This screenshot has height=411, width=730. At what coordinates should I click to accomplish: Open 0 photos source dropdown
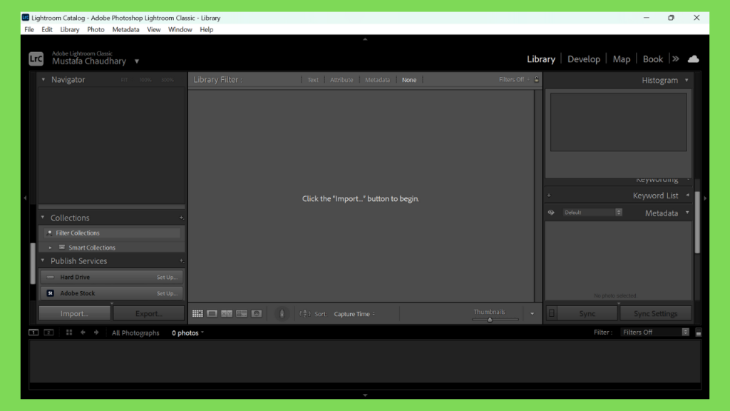click(x=187, y=333)
